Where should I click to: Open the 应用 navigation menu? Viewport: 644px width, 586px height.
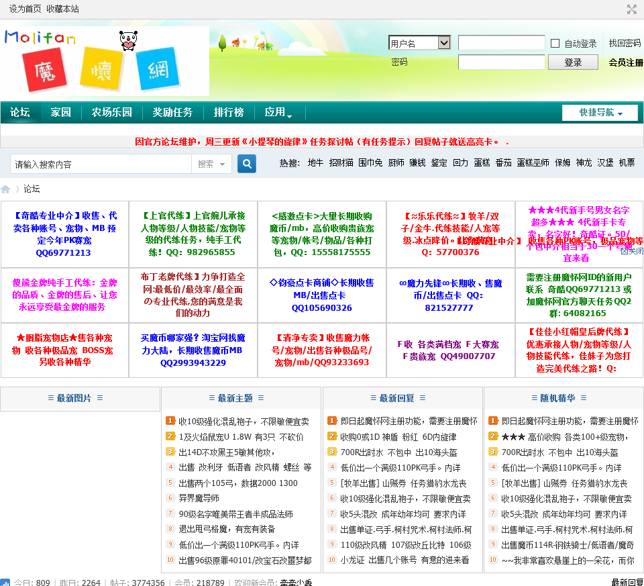point(278,113)
